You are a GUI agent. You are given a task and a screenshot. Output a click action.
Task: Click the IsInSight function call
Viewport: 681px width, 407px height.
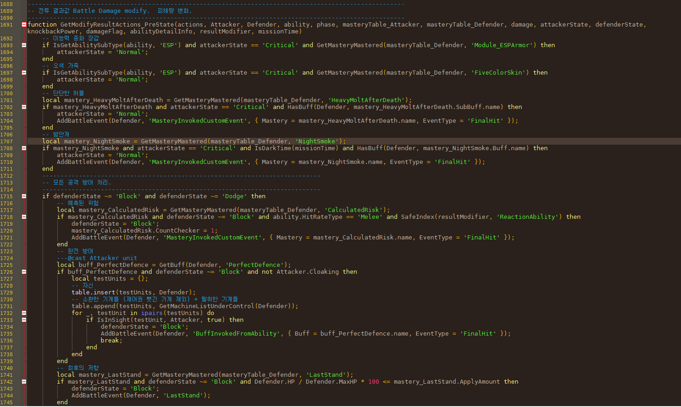pyautogui.click(x=114, y=320)
